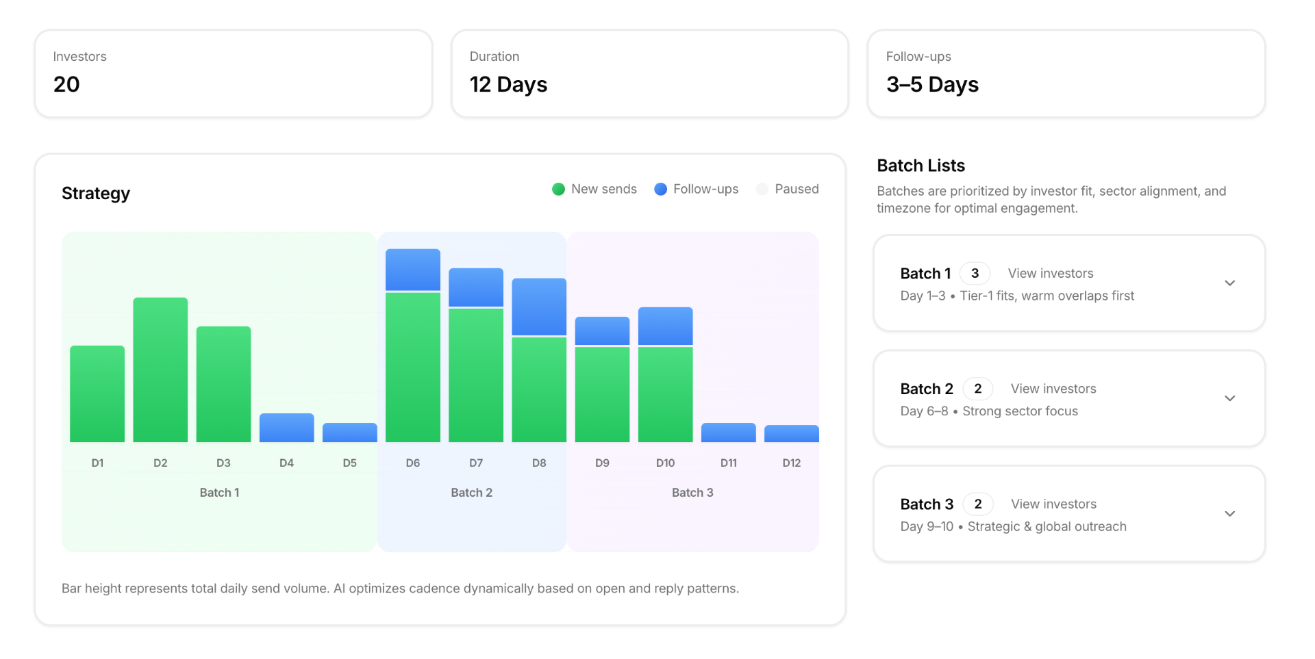Viewport: 1315px width, 659px height.
Task: Select the D12 follow-up bar
Action: pos(791,434)
